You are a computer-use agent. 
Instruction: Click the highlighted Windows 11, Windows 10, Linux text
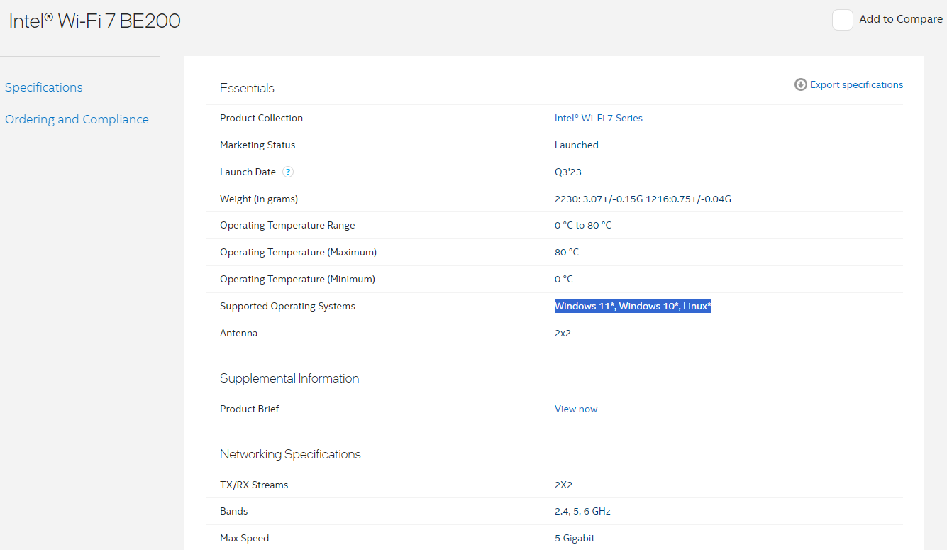point(633,307)
